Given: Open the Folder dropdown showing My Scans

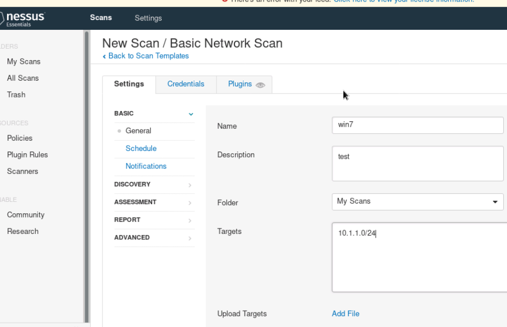Looking at the screenshot, I should [x=417, y=201].
